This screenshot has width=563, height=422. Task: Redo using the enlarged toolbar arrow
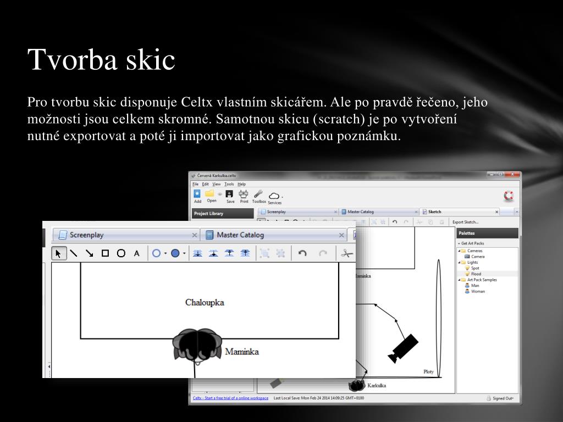point(323,253)
